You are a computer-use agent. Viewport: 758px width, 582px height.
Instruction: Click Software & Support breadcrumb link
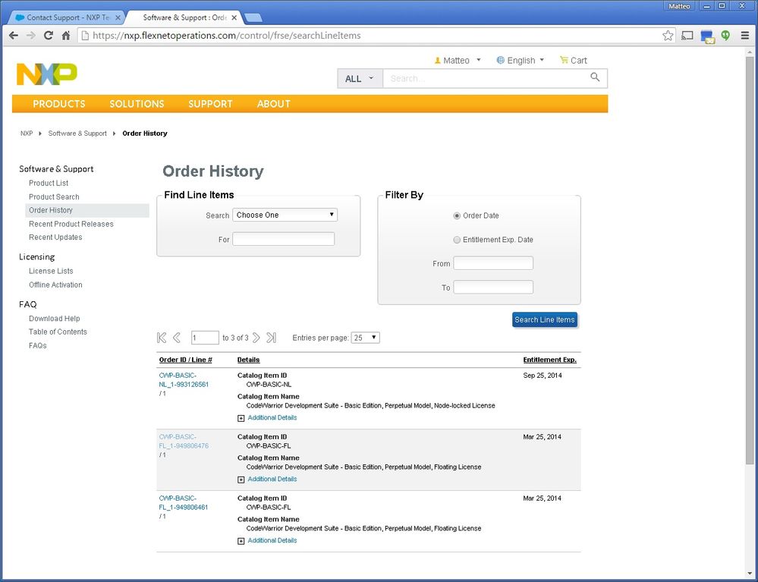77,134
